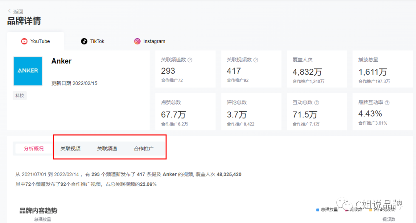416x223 pixels.
Task: Open the 关联频道 tab
Action: [107, 149]
